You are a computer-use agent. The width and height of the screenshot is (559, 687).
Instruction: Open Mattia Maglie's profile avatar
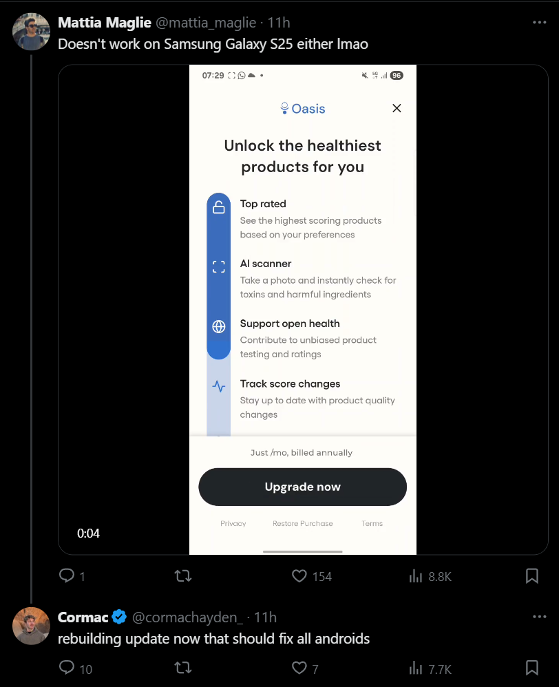pos(31,32)
